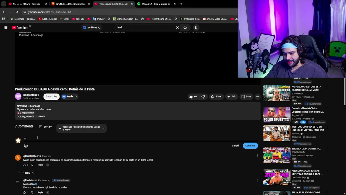346x195 pixels.
Task: Dislike RaulCastillo's comment
Action: click(32, 165)
